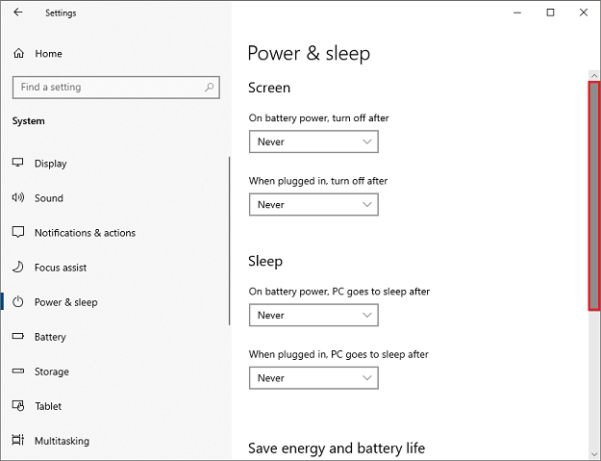Click the Focus assist moon icon
Screen dimensions: 601x461
coord(18,268)
